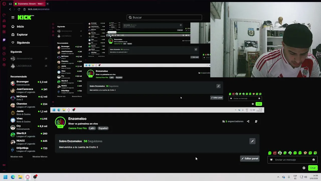
Task: Open Twitch from the Opera sidebar
Action: (x=4, y=40)
